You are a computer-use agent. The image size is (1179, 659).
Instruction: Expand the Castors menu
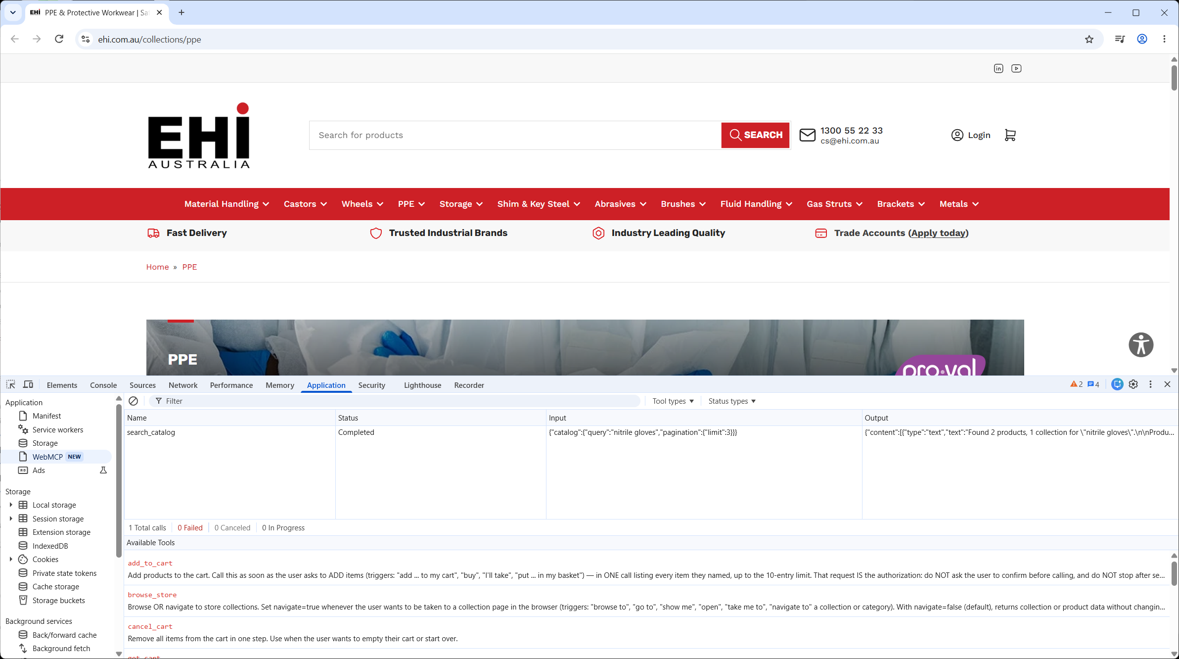click(305, 204)
